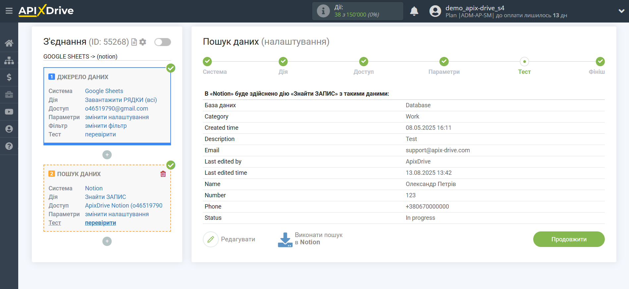Open Notion system link
The height and width of the screenshot is (289, 629).
[94, 188]
